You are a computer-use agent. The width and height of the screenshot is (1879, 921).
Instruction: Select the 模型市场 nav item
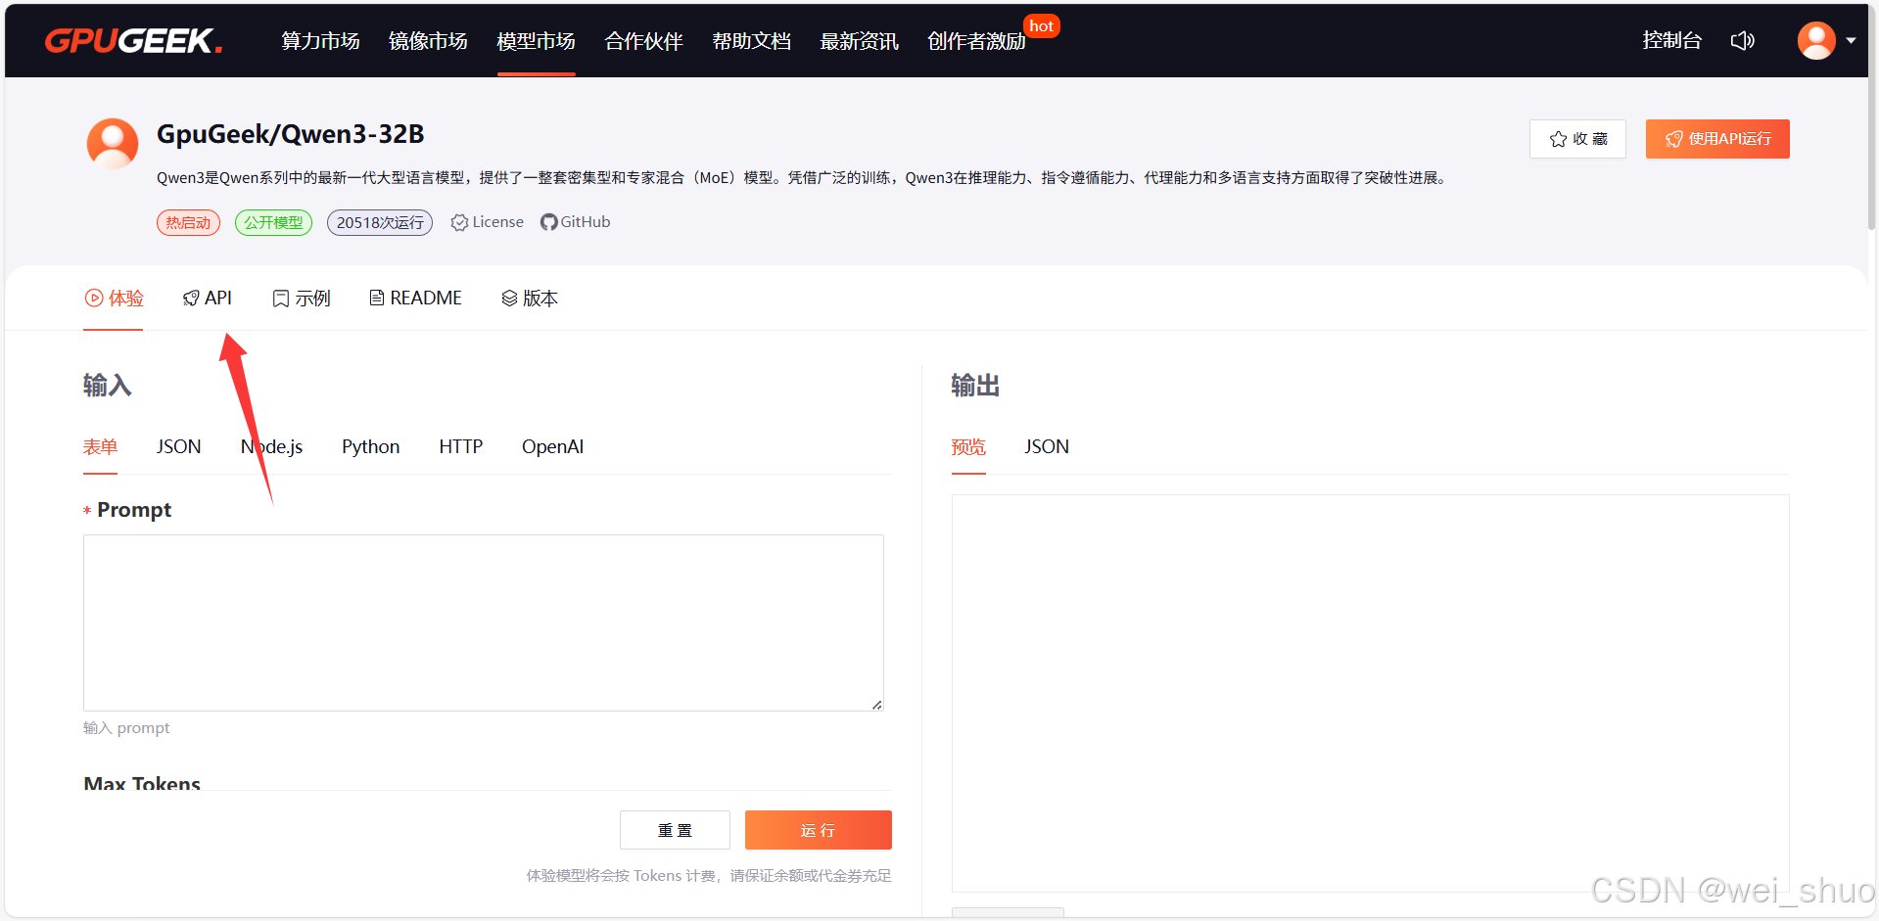click(x=536, y=41)
